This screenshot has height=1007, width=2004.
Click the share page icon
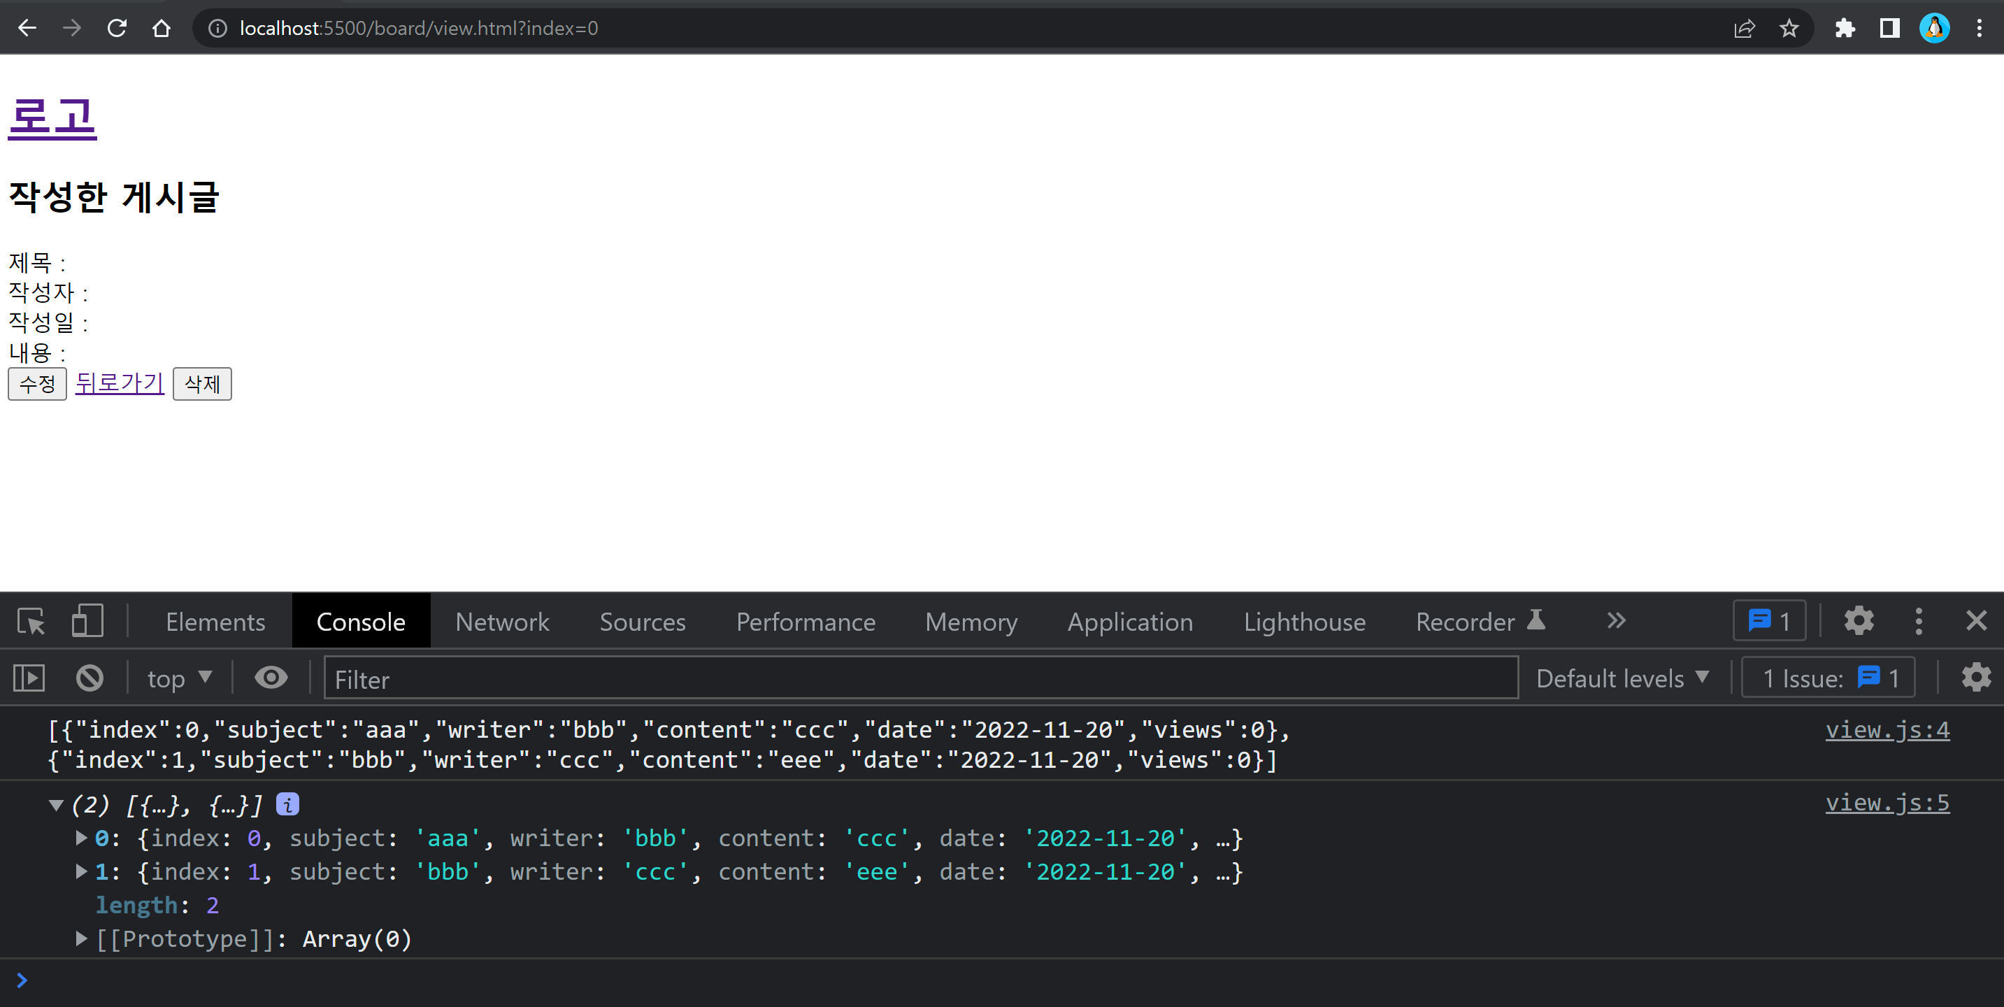tap(1744, 29)
